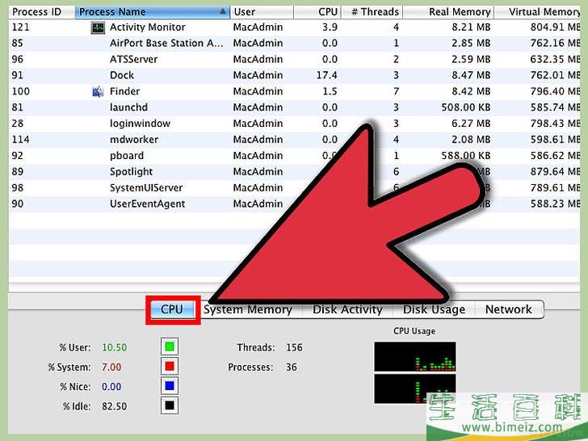Select the AirPort Base Station A... row

tap(294, 44)
